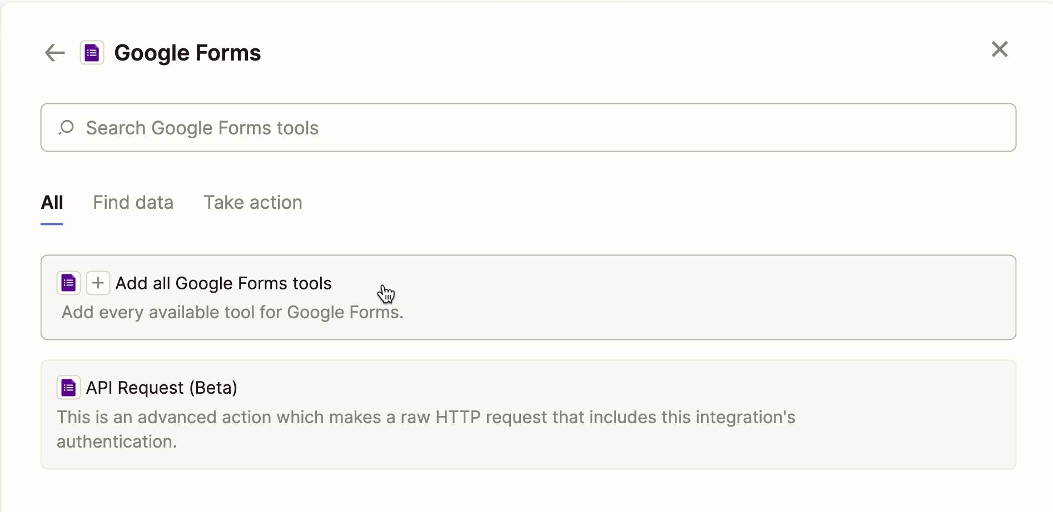
Task: Click the Add all Google Forms tools label
Action: pos(223,284)
